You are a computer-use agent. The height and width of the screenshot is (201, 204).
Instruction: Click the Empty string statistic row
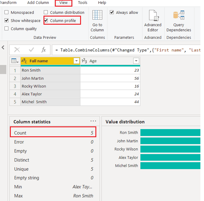coord(54,178)
